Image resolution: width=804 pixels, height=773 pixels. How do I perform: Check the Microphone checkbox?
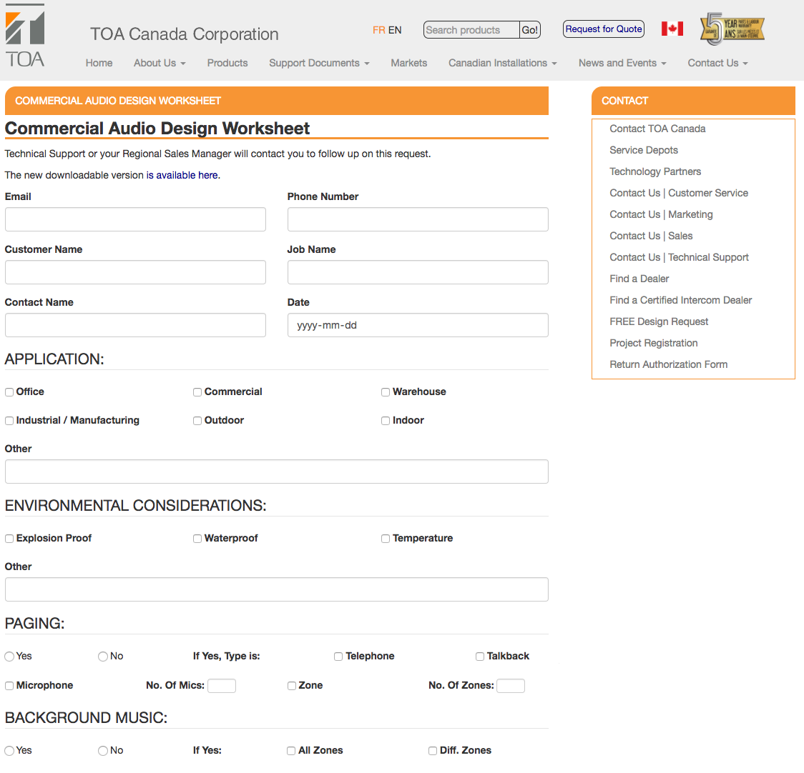(9, 686)
